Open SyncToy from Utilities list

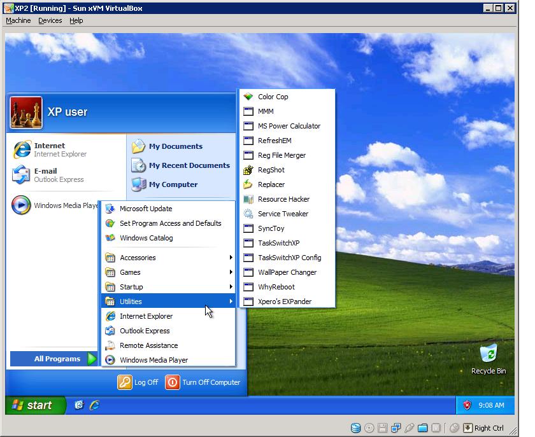click(287, 228)
